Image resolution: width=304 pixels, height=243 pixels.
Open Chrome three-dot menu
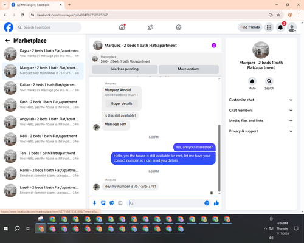[x=299, y=15]
